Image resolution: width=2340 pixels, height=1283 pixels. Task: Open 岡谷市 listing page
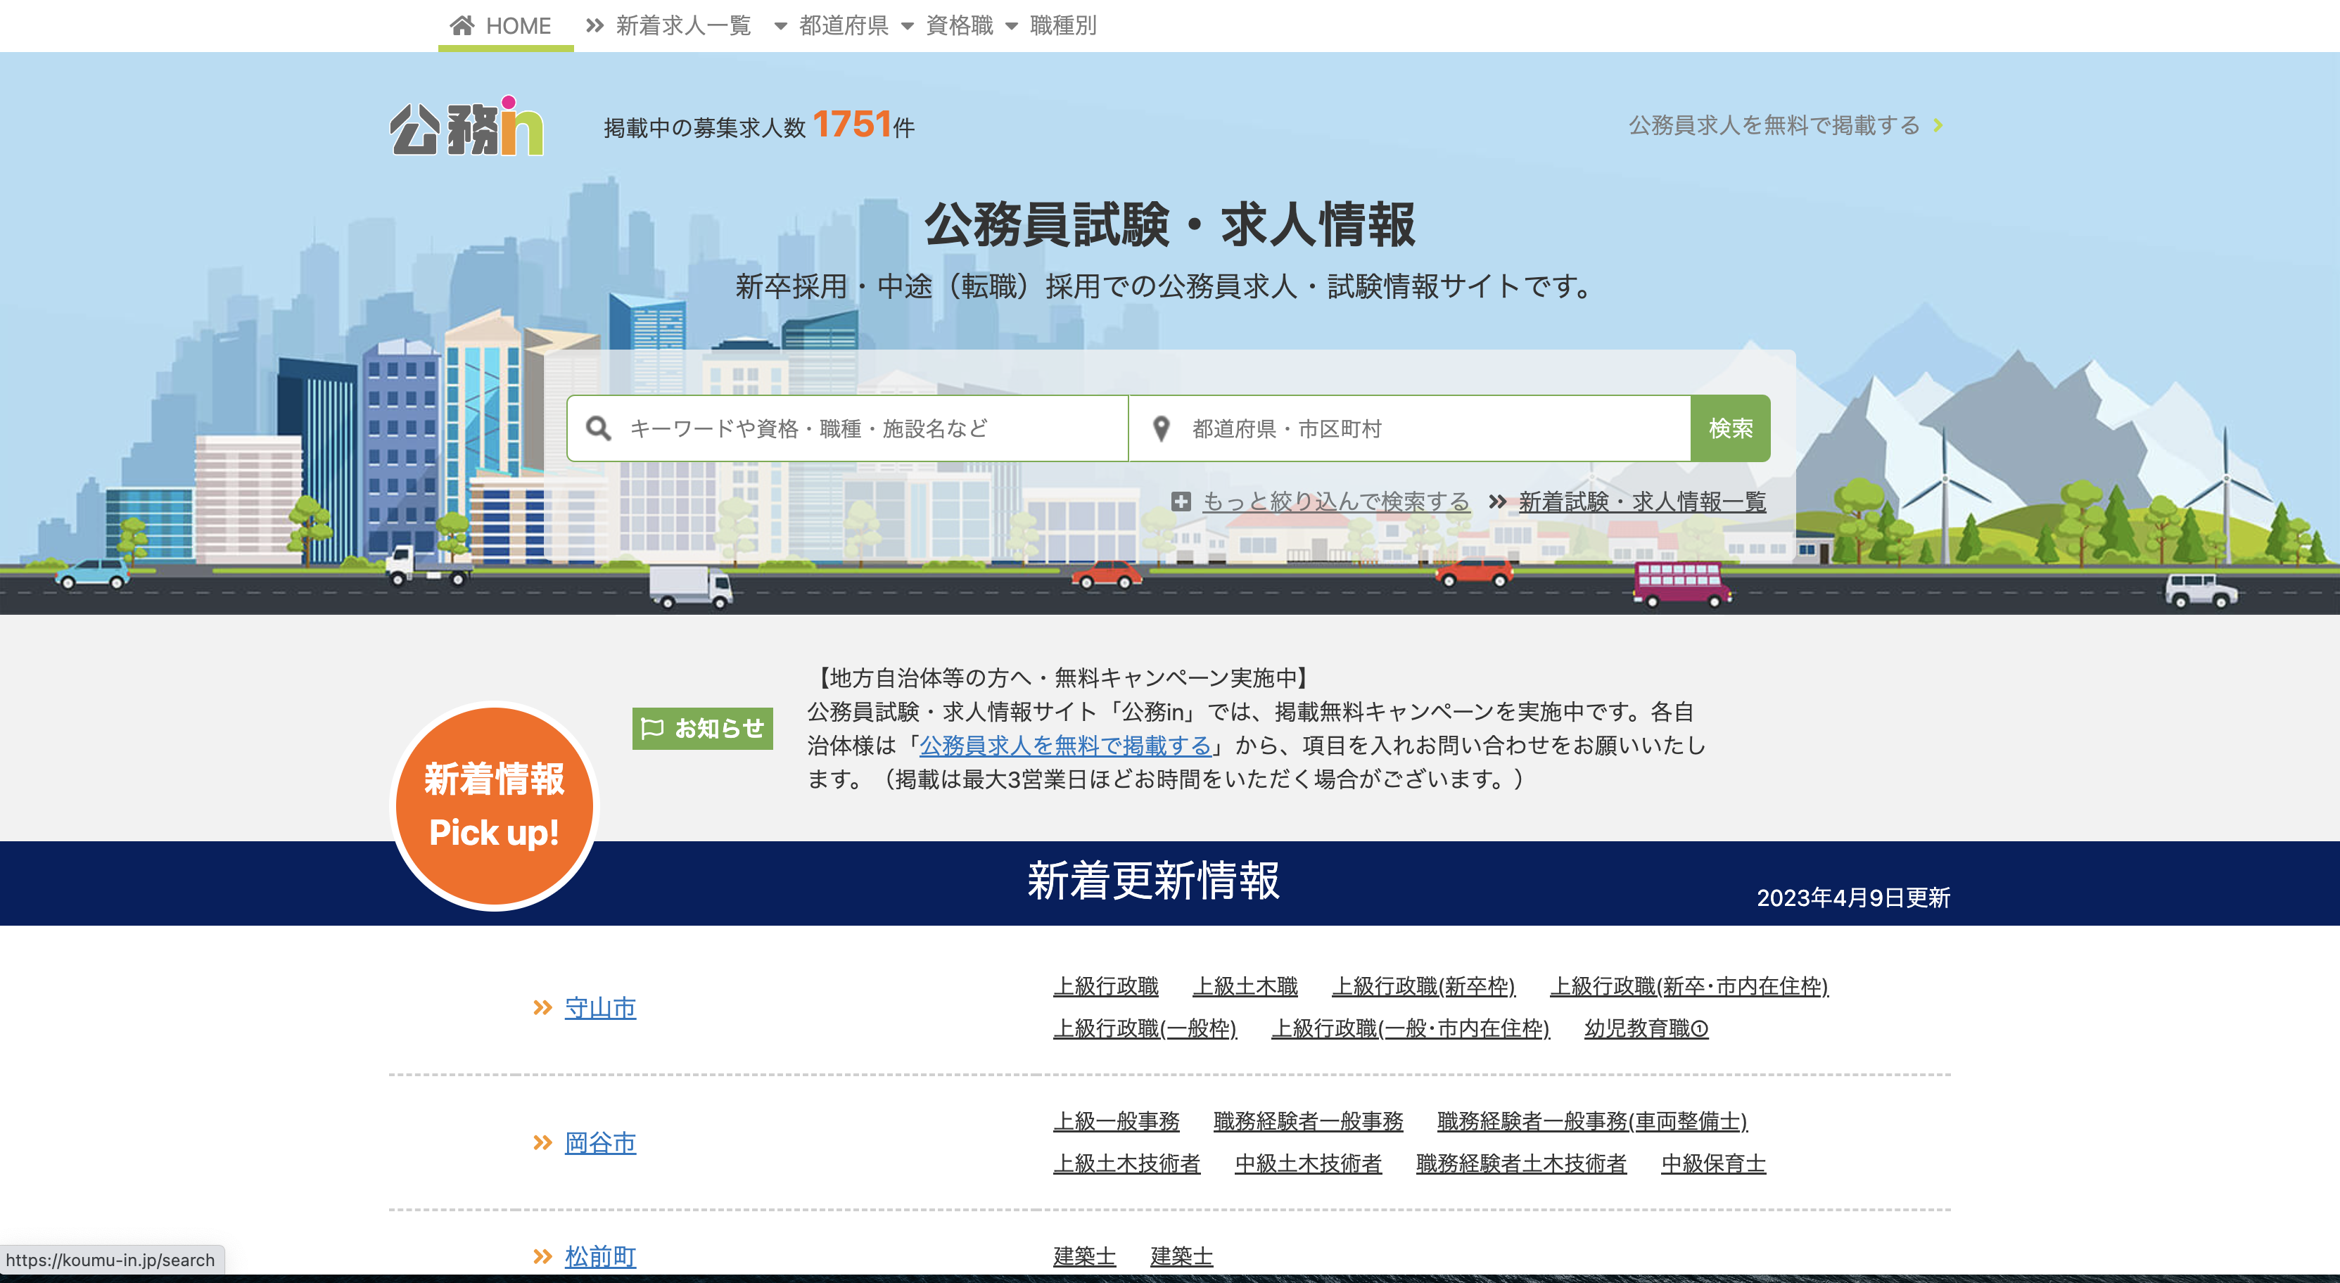[599, 1144]
